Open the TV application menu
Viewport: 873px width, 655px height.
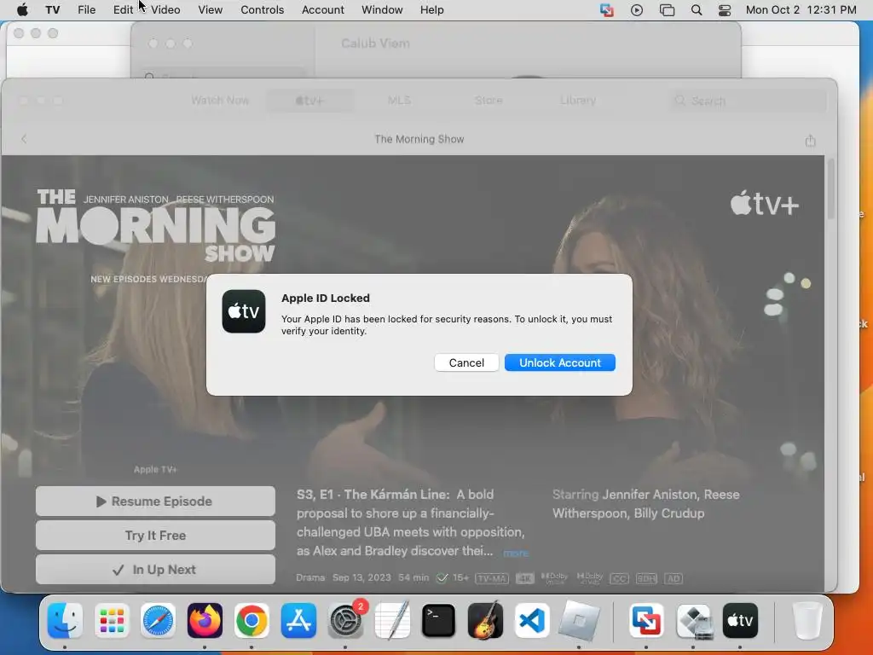(x=52, y=10)
